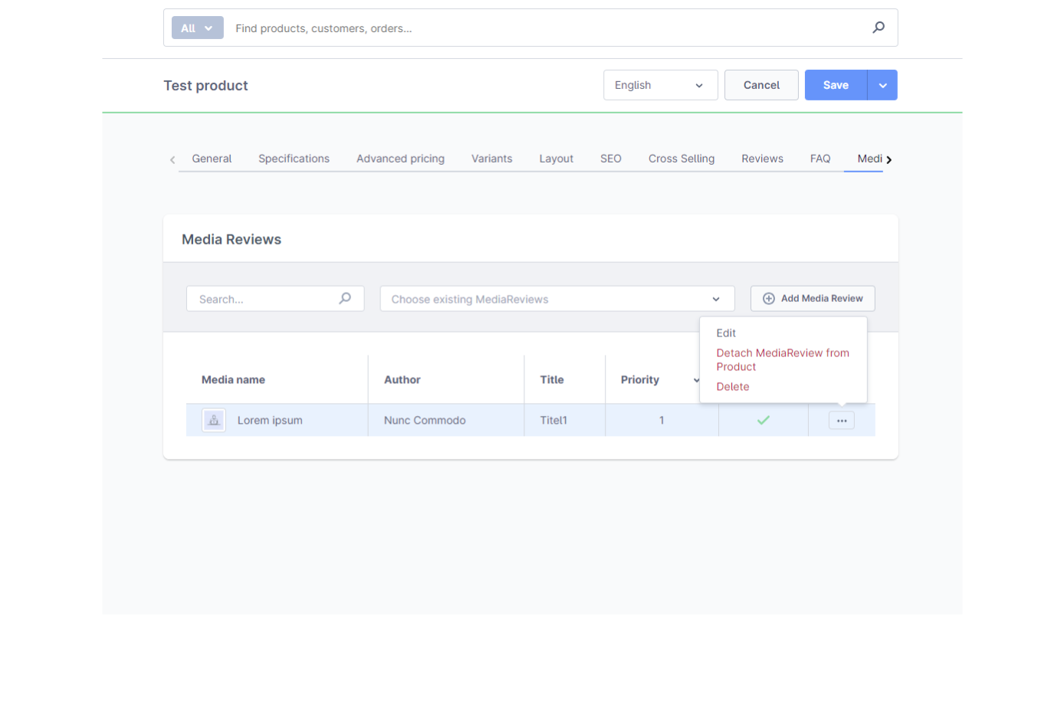Open the Choose existing MediaReviews dropdown

557,299
